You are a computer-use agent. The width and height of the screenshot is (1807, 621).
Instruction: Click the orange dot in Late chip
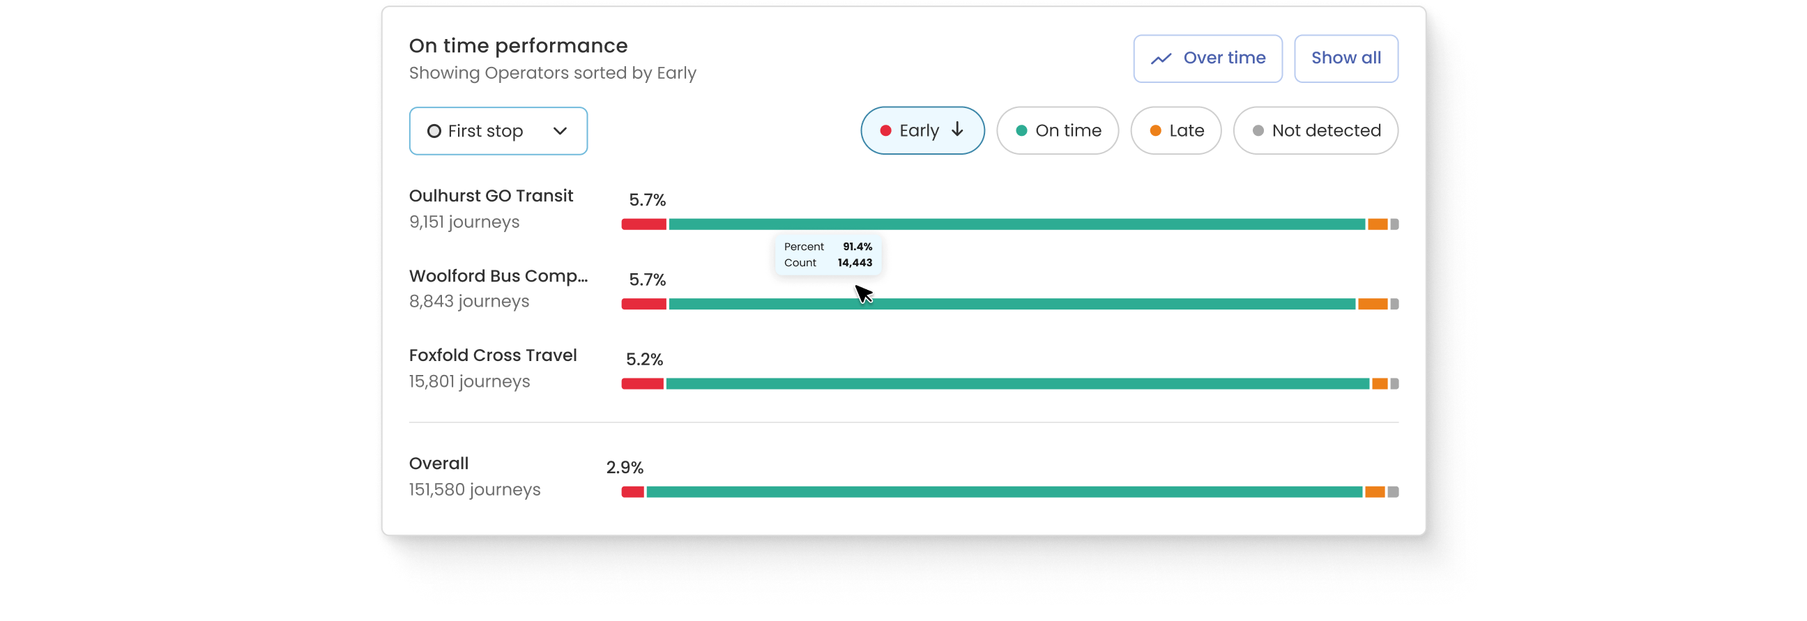[x=1155, y=130]
